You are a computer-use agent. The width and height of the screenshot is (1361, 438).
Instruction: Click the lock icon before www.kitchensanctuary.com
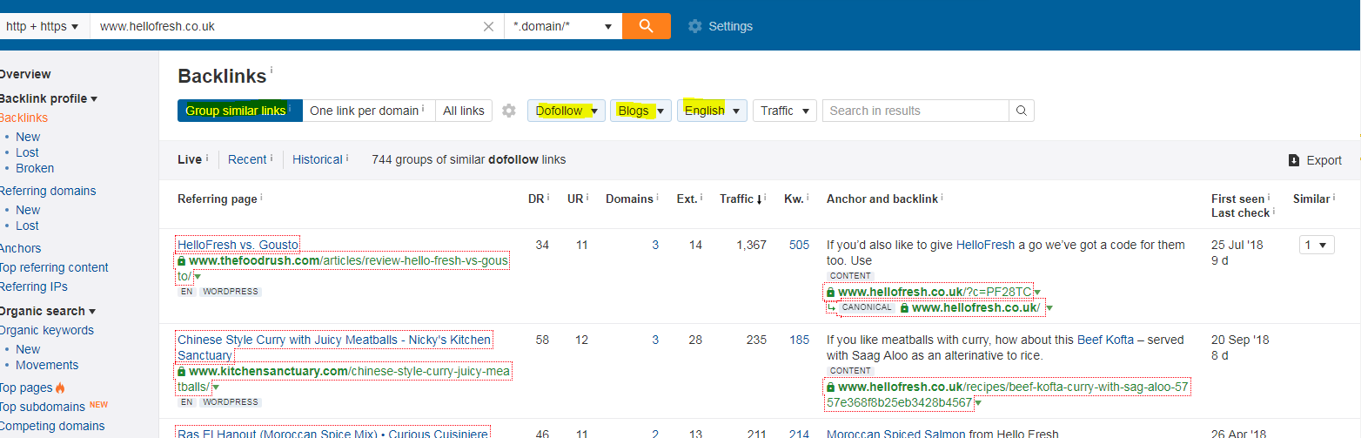pyautogui.click(x=182, y=372)
